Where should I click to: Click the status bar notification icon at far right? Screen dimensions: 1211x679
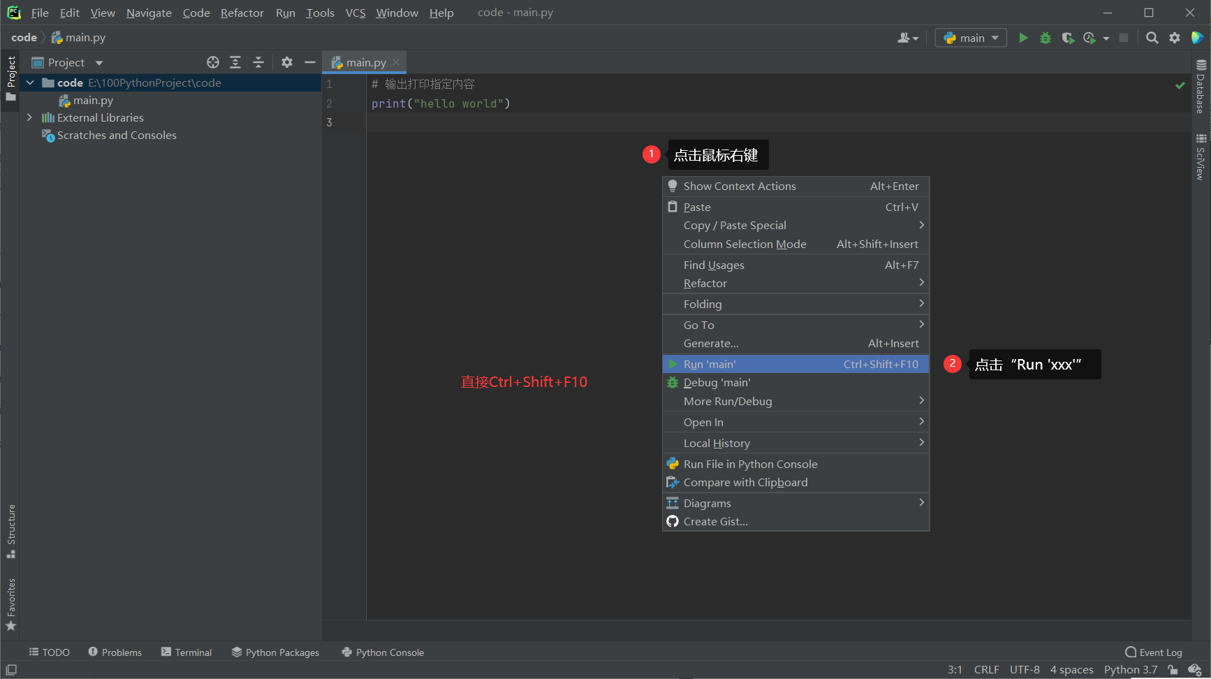pyautogui.click(x=1195, y=670)
